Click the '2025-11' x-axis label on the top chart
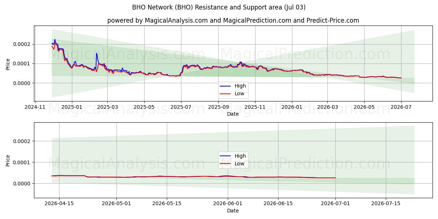438x219 pixels. click(255, 107)
